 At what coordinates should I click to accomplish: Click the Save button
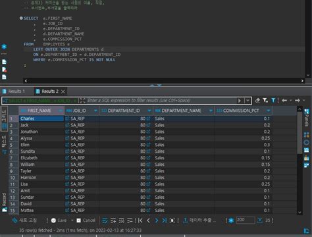[59, 221]
